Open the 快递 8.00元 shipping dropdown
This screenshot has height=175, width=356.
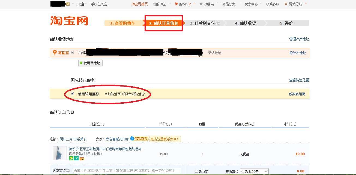(x=254, y=171)
